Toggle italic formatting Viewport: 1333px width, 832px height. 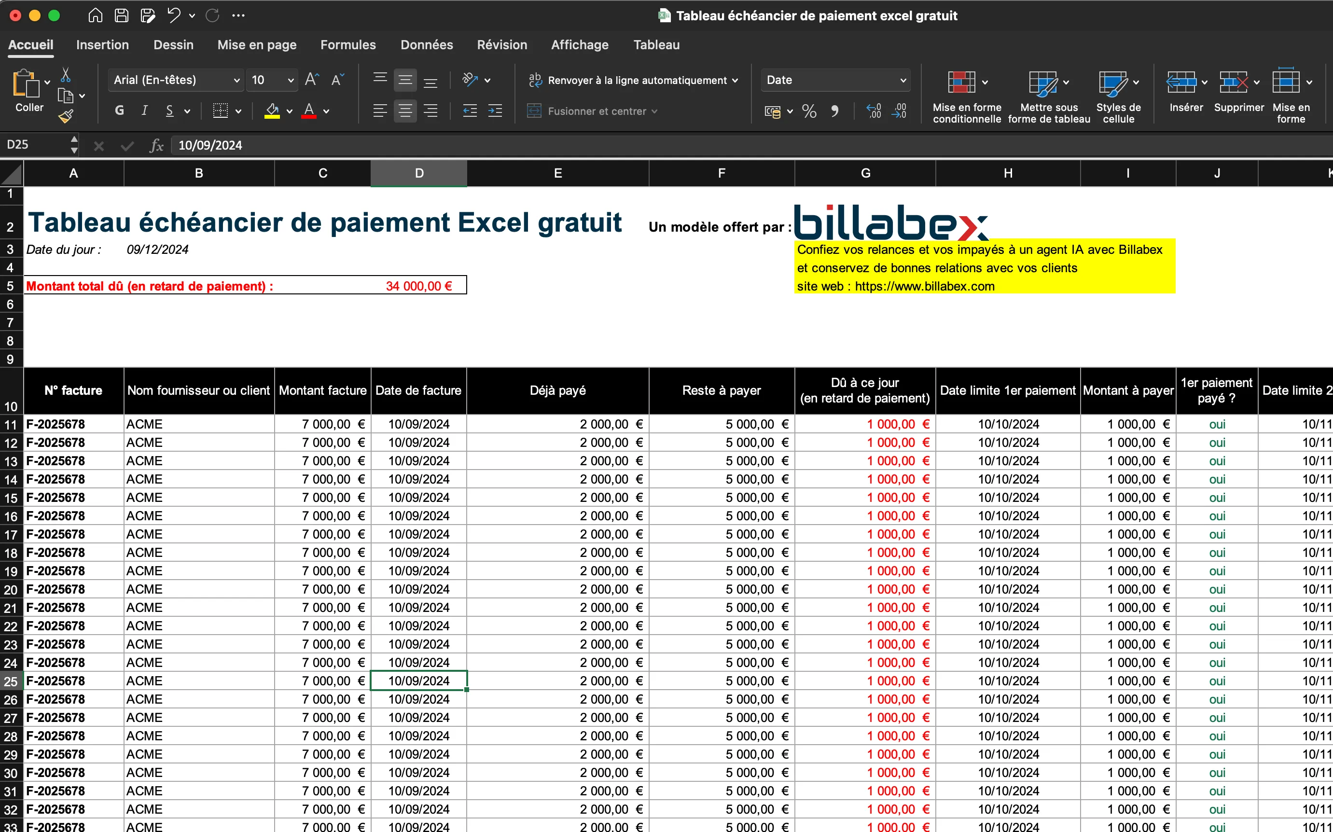tap(144, 111)
